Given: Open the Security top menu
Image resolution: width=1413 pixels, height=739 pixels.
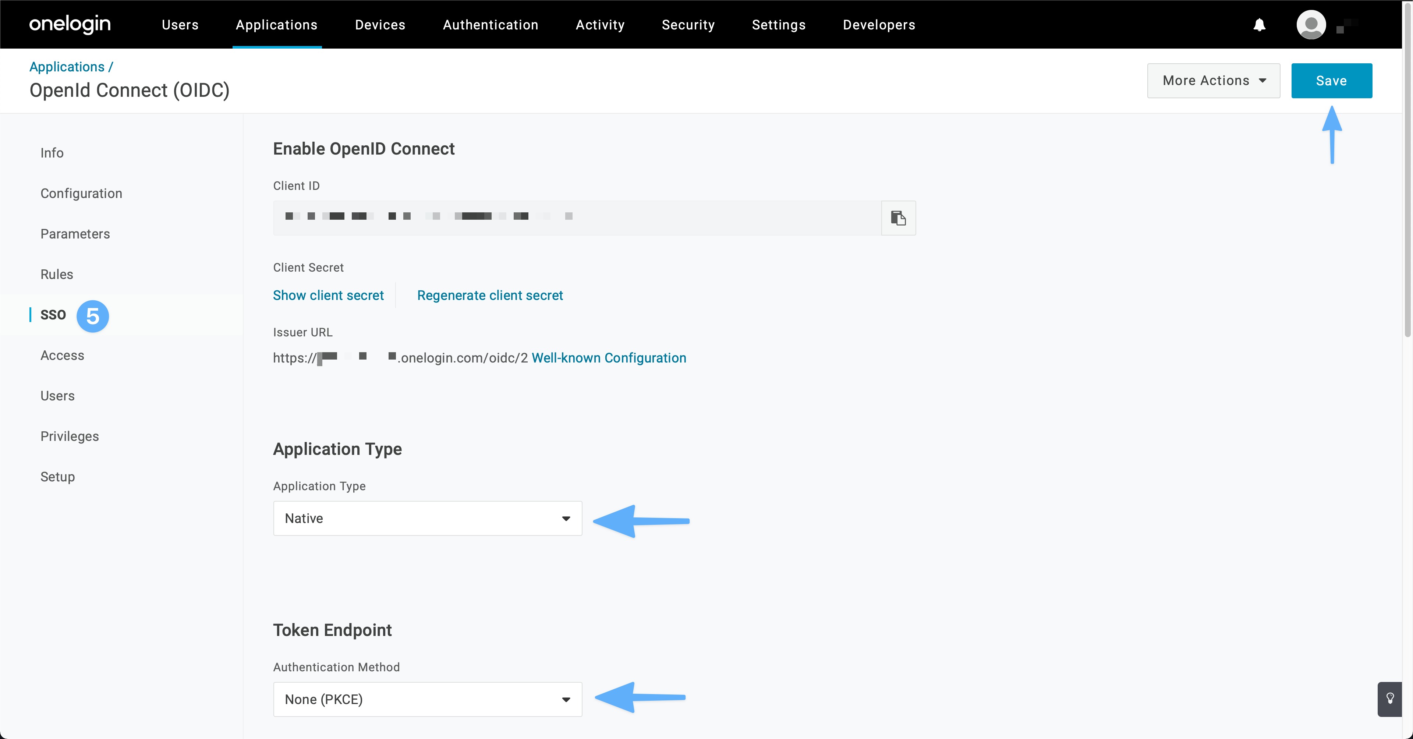Looking at the screenshot, I should pos(688,25).
